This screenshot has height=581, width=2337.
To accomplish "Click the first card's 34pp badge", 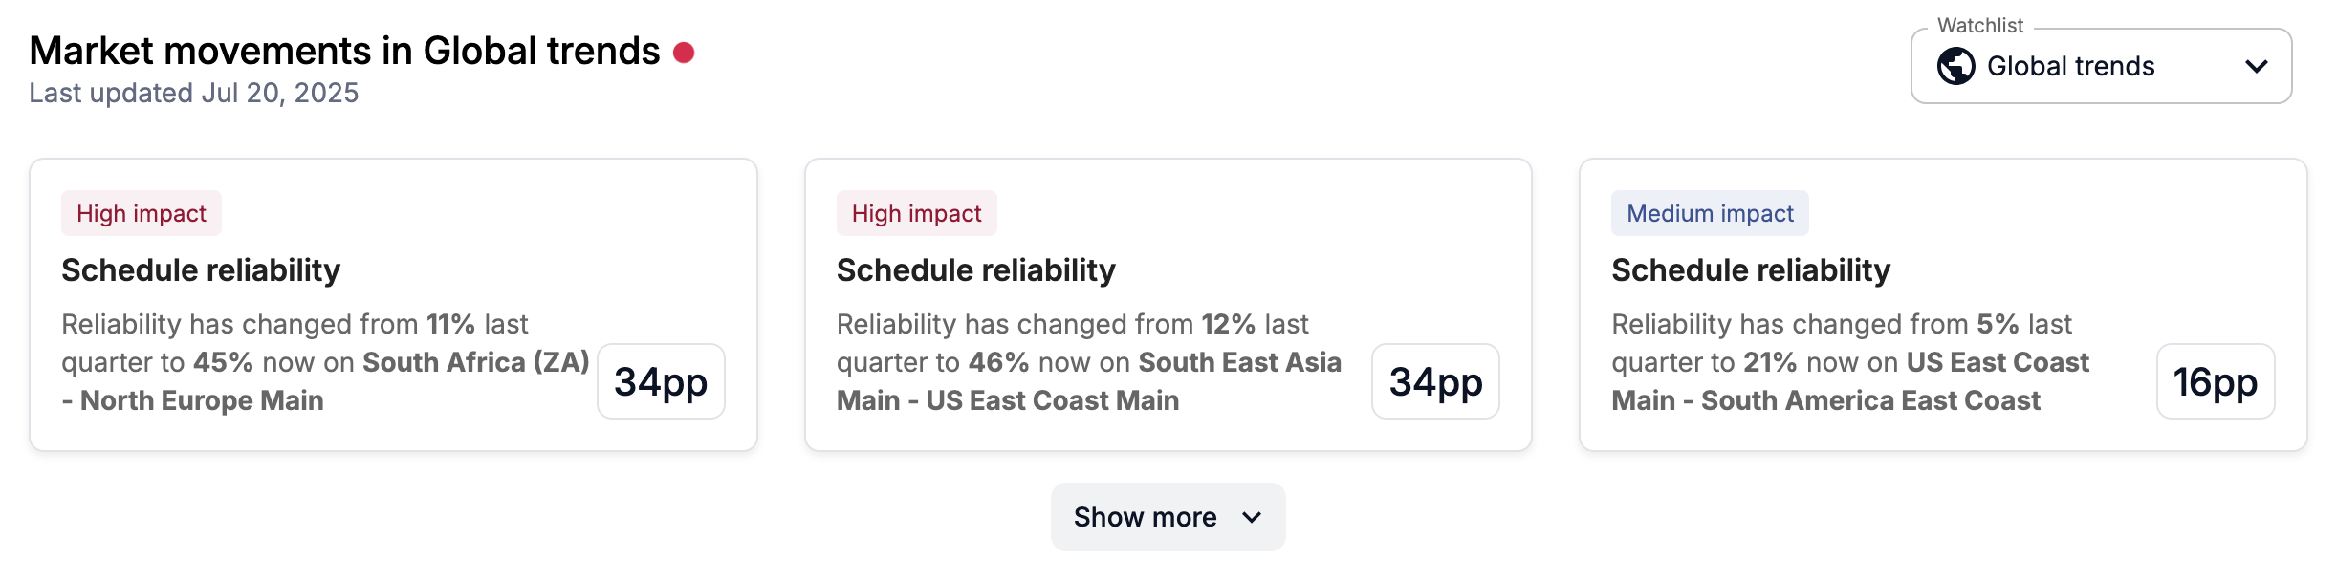I will [x=661, y=381].
